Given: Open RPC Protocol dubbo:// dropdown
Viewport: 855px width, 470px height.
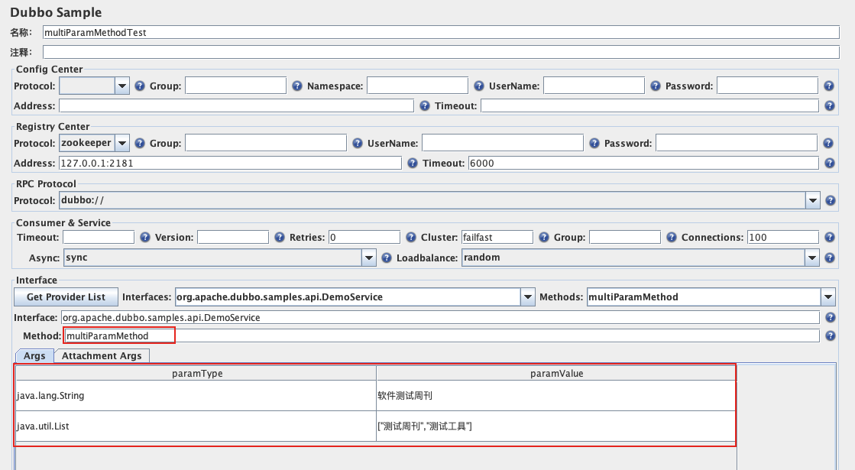Looking at the screenshot, I should [x=812, y=200].
